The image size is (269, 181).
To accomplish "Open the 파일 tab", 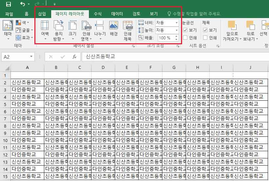I will point(9,14).
